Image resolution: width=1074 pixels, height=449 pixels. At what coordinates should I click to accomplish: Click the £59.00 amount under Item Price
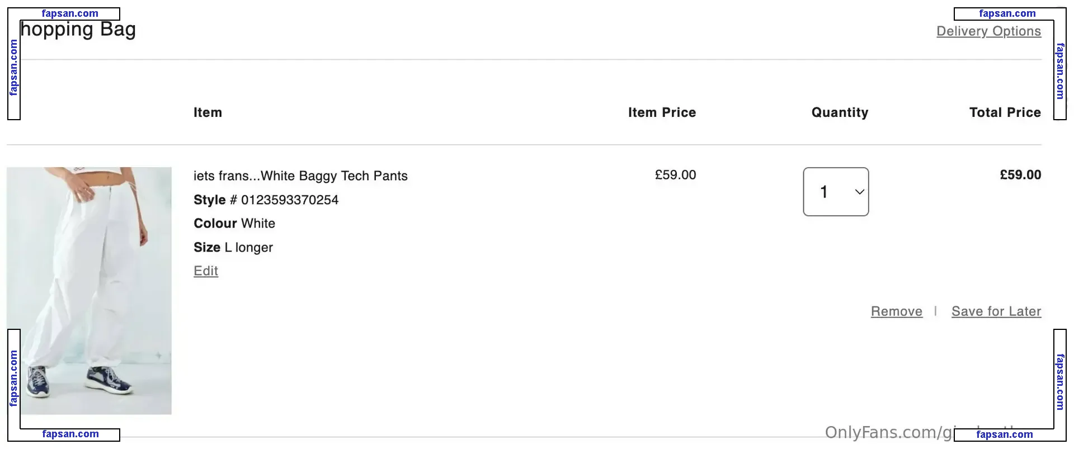point(675,175)
